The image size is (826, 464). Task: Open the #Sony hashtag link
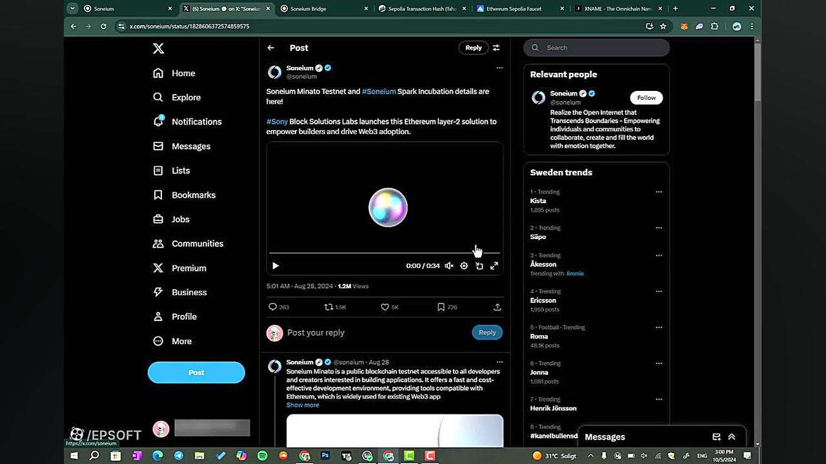coord(277,122)
